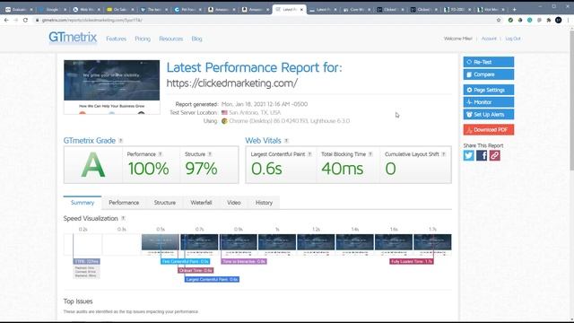The width and height of the screenshot is (574, 323).
Task: Download the PDF report
Action: tap(488, 129)
